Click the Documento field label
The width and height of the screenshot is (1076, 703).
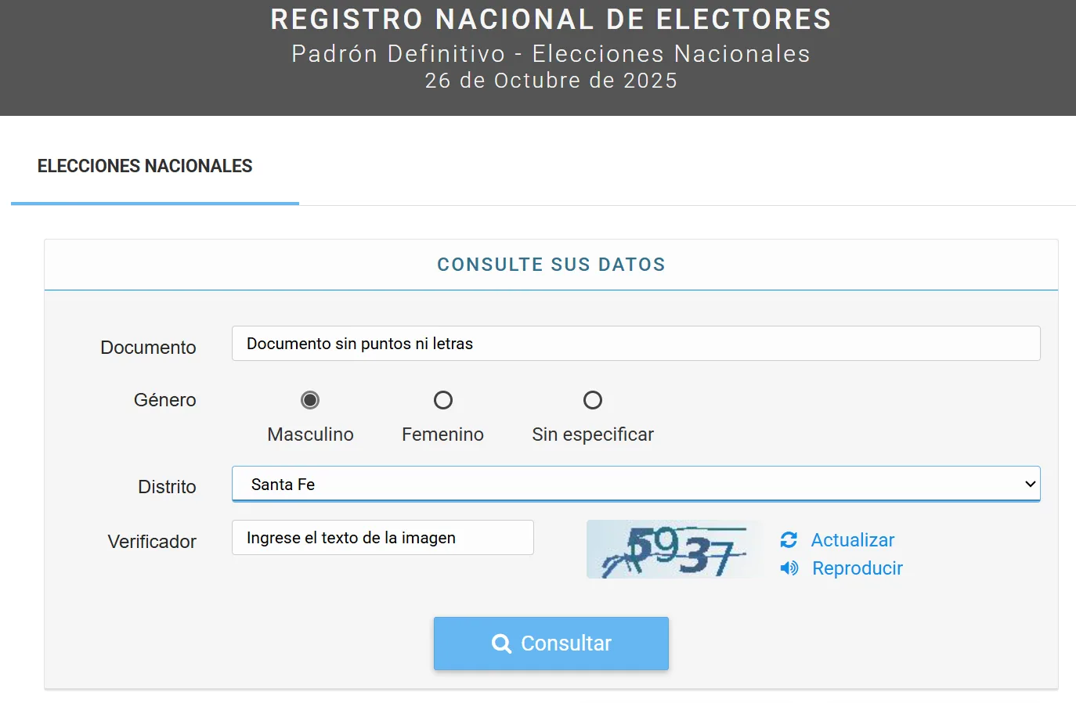[148, 348]
